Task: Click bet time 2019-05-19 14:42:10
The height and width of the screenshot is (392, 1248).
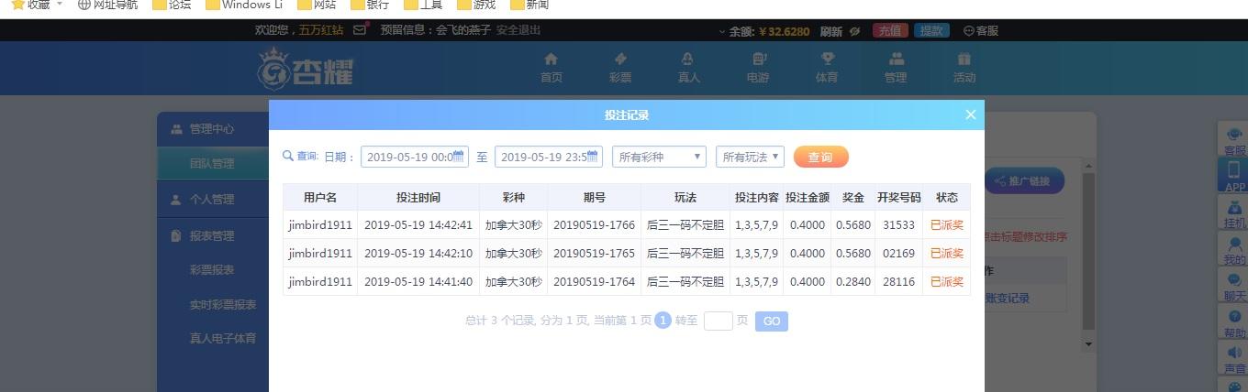Action: (x=418, y=253)
